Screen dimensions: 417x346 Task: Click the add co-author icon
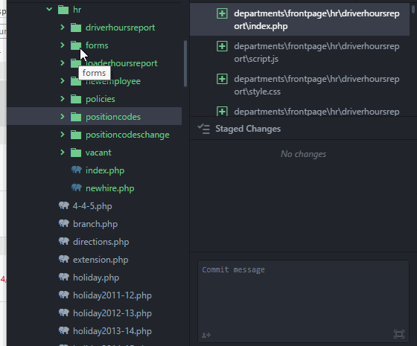point(206,335)
